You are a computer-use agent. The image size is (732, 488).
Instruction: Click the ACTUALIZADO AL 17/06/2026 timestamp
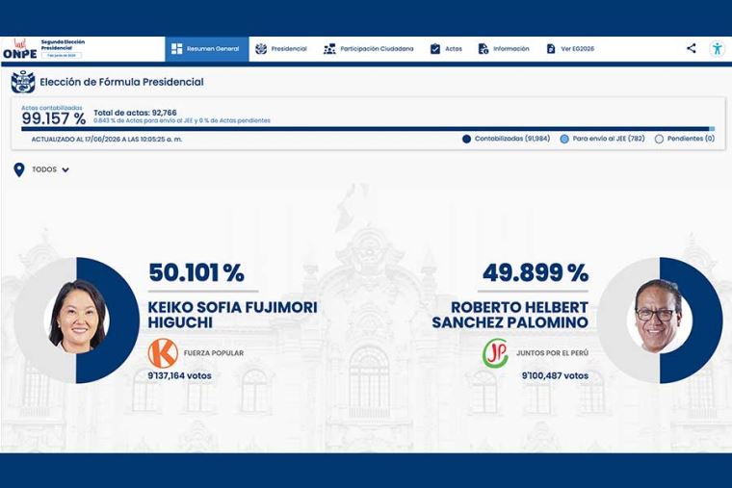tap(107, 139)
